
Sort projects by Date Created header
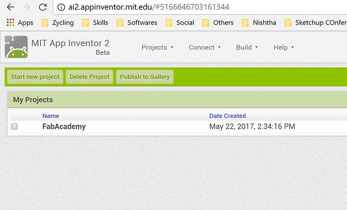[227, 116]
